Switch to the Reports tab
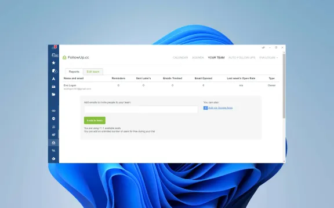334x208 pixels. pyautogui.click(x=74, y=72)
